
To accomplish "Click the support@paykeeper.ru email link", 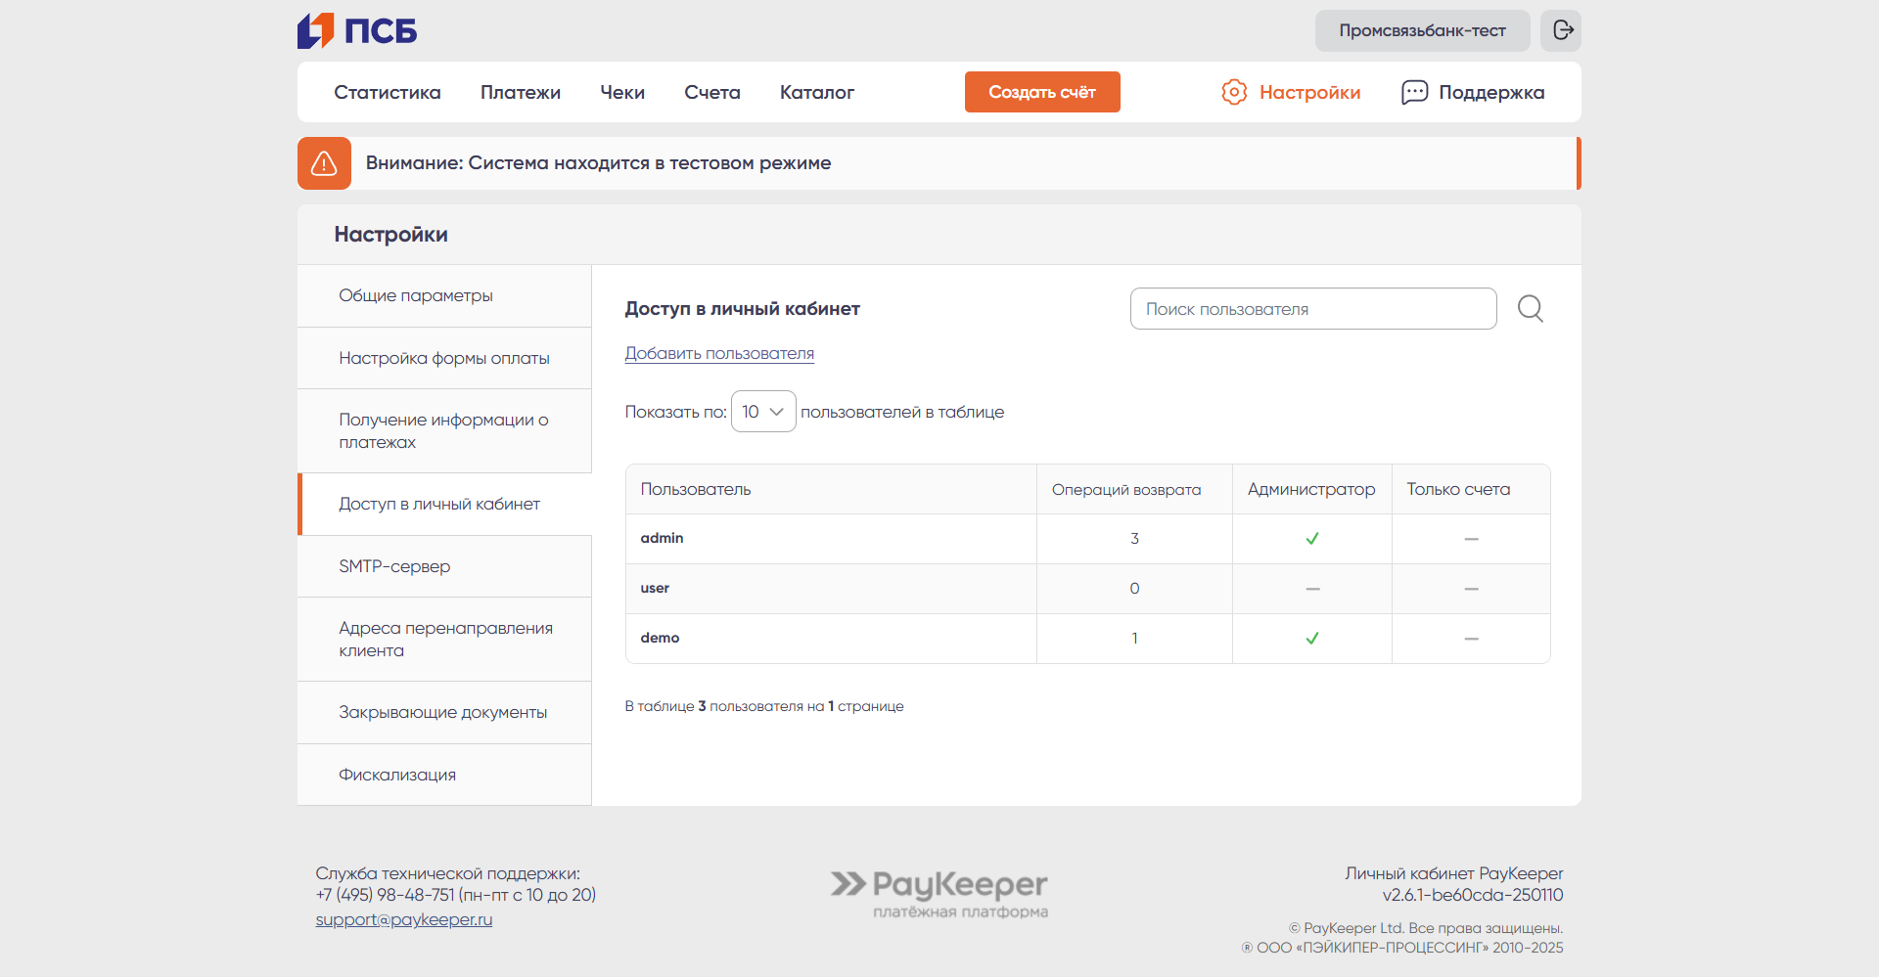I will (x=403, y=919).
